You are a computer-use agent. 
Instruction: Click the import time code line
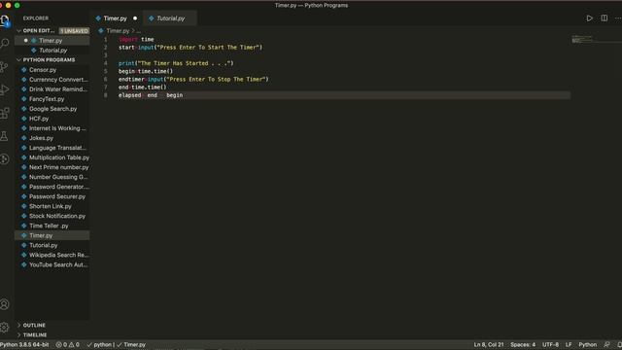(136, 39)
